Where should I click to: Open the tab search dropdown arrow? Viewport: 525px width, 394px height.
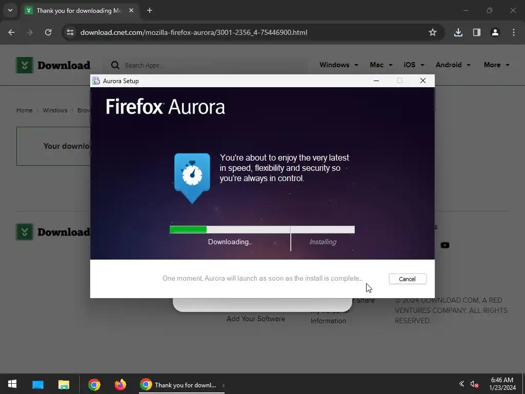click(x=10, y=11)
